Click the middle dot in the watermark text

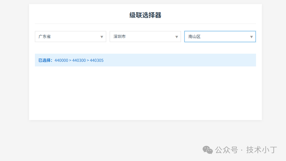[242, 150]
